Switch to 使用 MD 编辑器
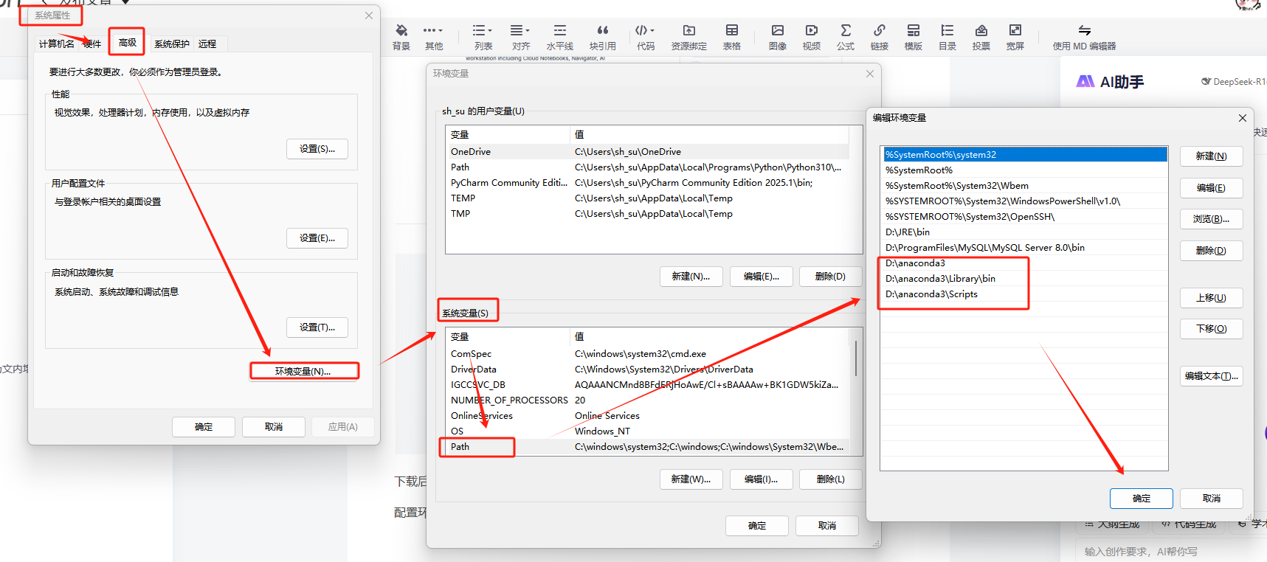This screenshot has width=1267, height=562. click(x=1084, y=37)
